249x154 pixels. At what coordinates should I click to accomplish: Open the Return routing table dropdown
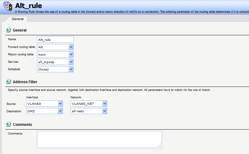point(71,54)
